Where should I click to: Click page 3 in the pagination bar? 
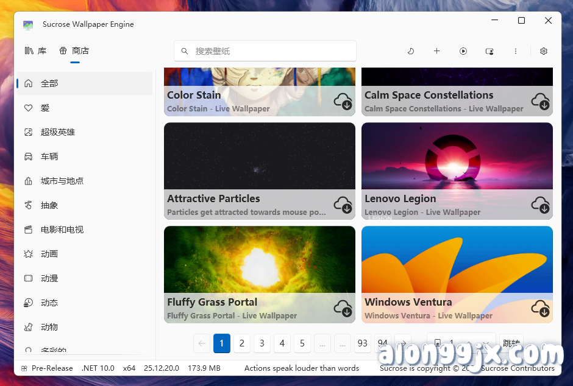(262, 343)
